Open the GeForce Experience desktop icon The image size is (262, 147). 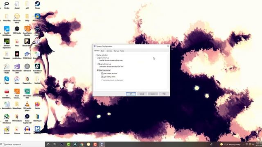click(7, 43)
